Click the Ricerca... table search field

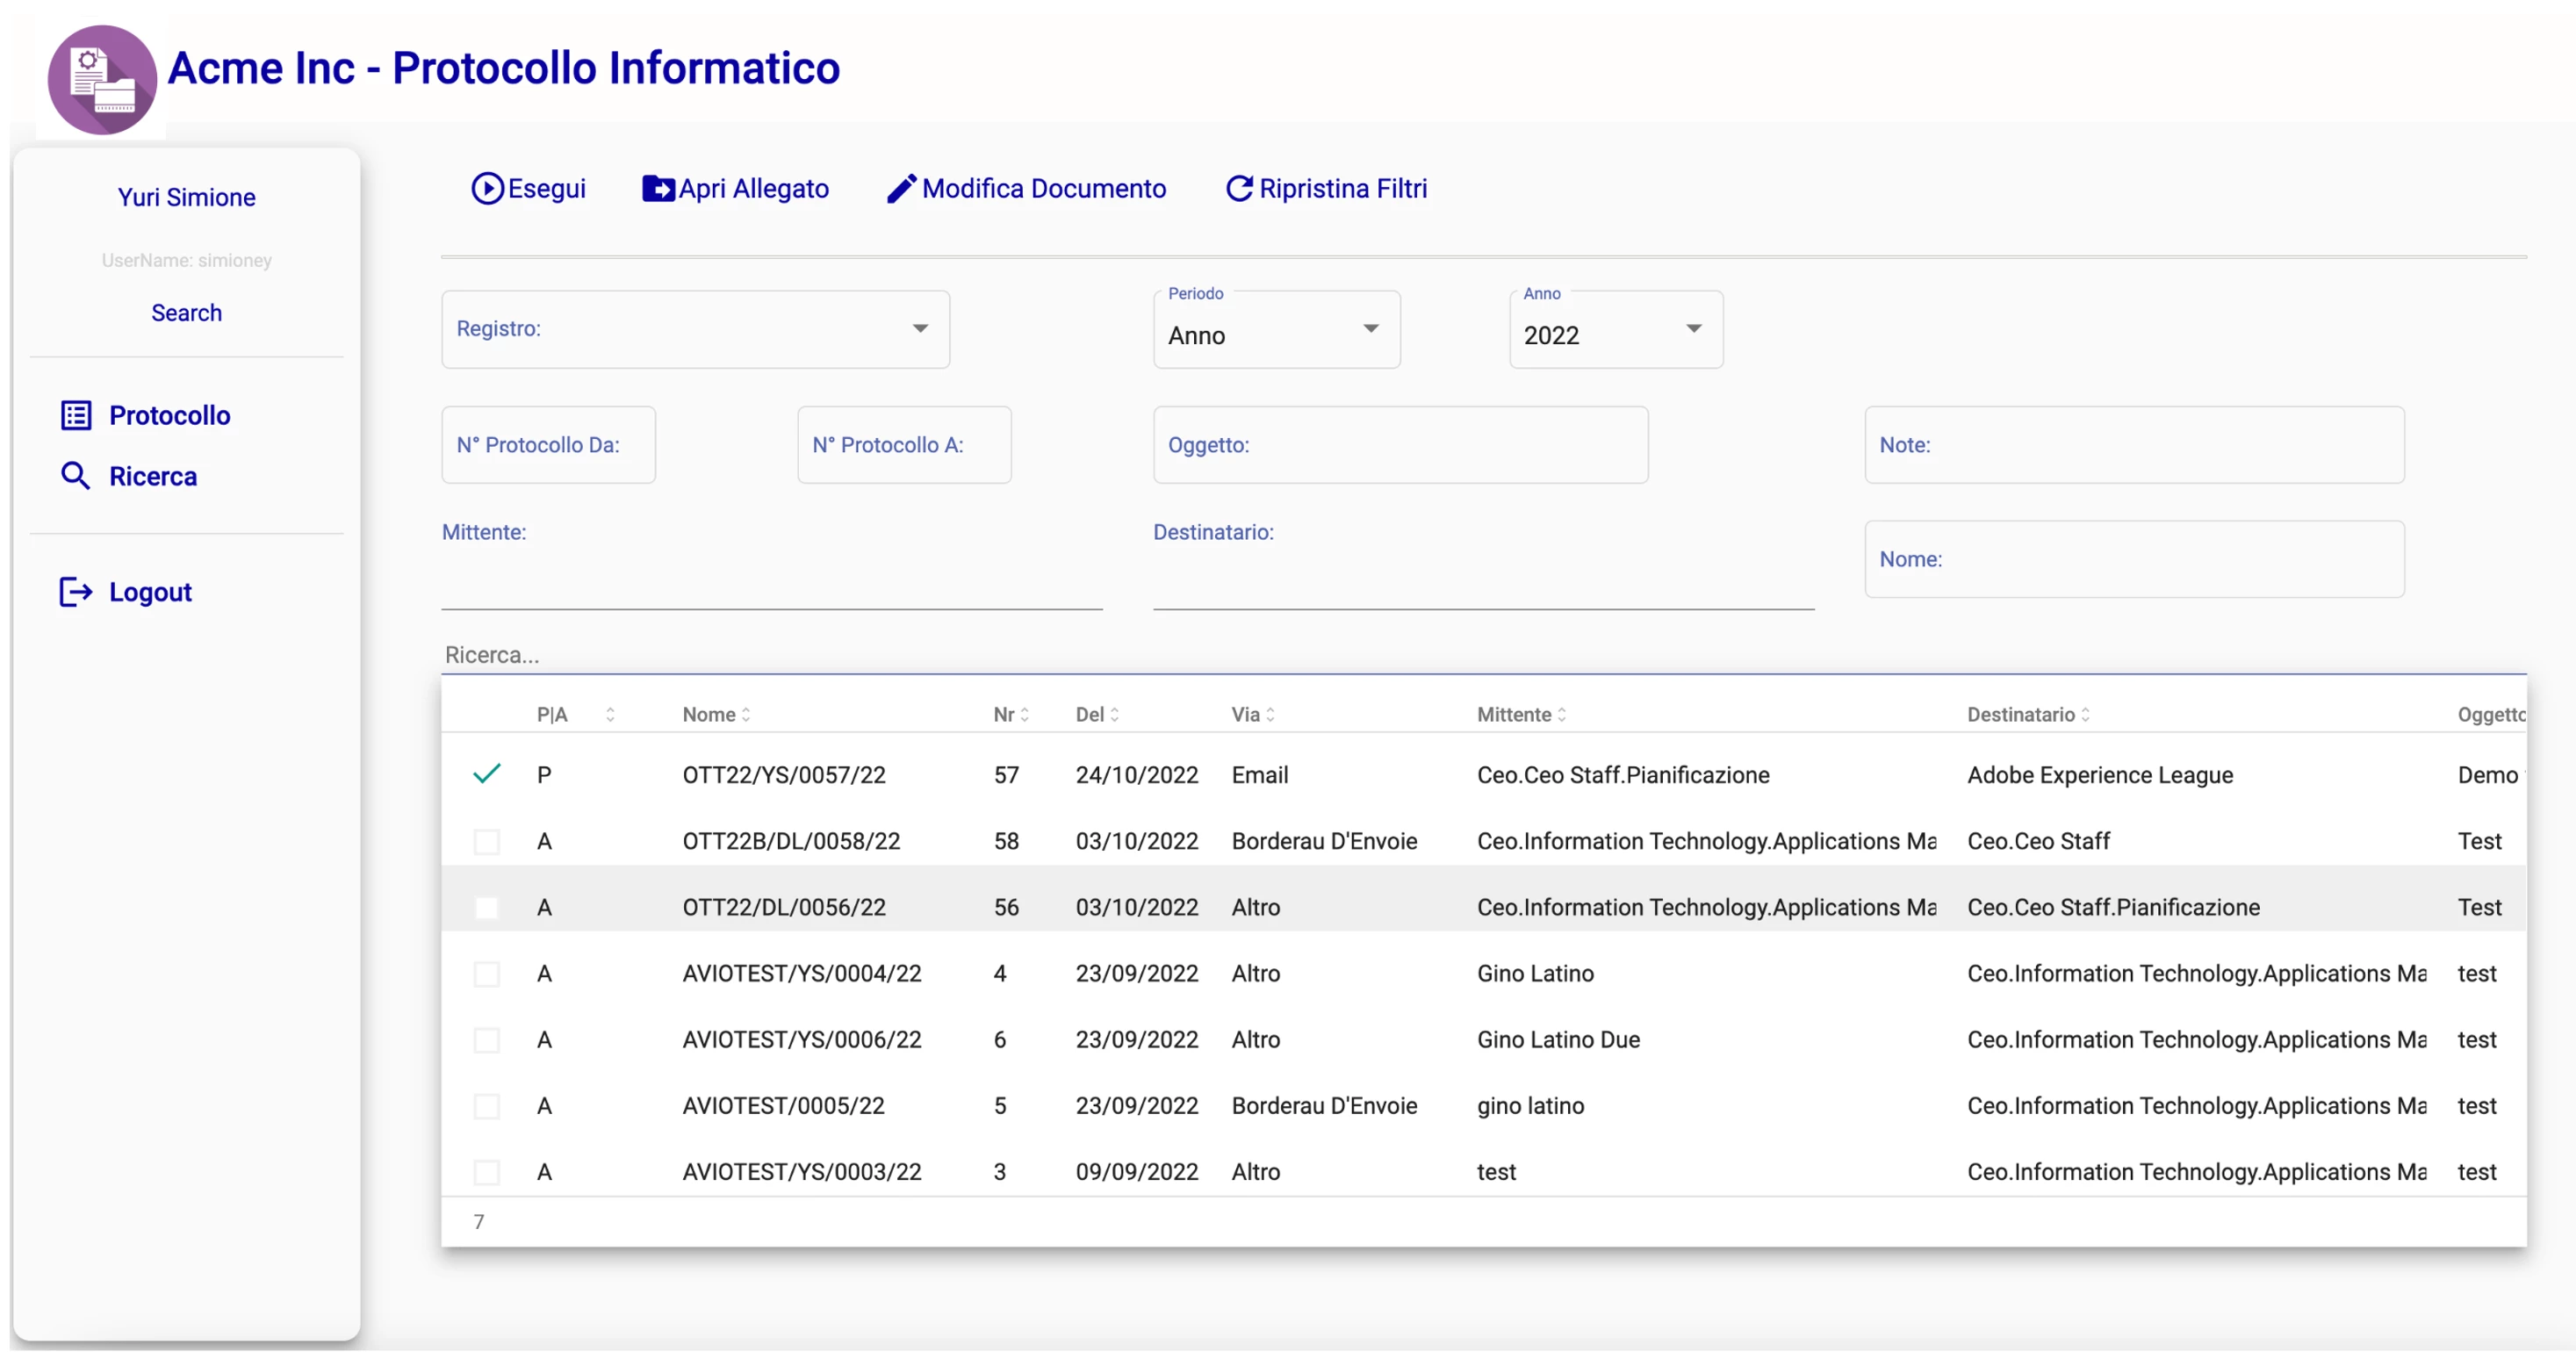[1000, 655]
